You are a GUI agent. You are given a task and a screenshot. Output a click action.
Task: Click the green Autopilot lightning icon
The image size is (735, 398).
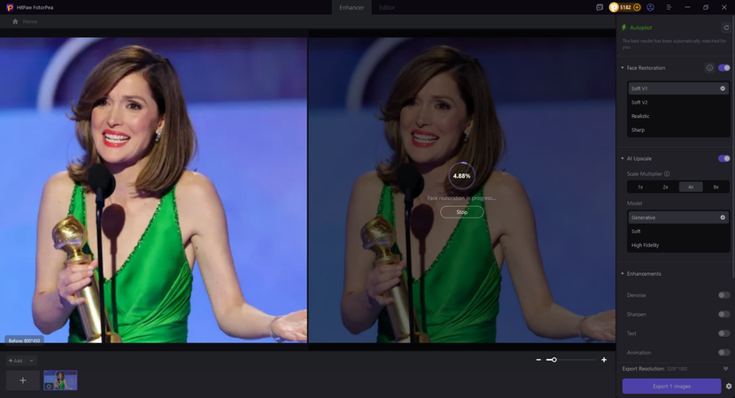pos(624,27)
